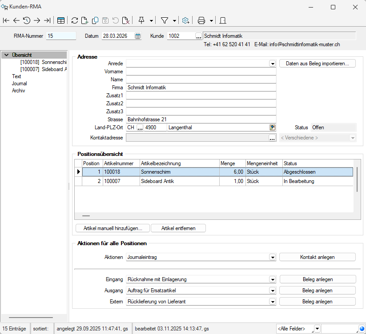Go to the previous record
The image size is (366, 334).
pos(16,20)
